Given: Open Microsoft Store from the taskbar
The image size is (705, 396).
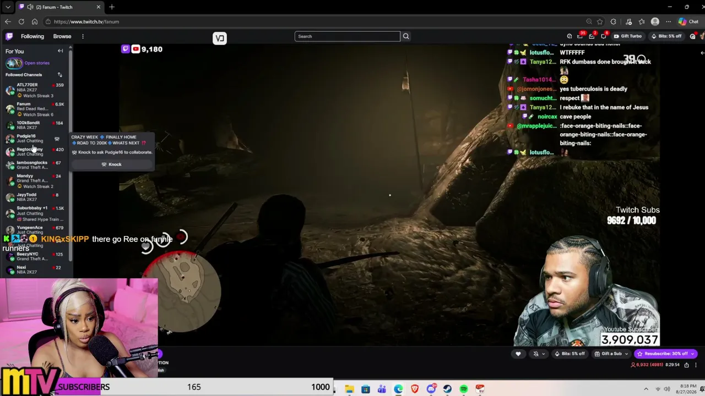Looking at the screenshot, I should coord(366,389).
